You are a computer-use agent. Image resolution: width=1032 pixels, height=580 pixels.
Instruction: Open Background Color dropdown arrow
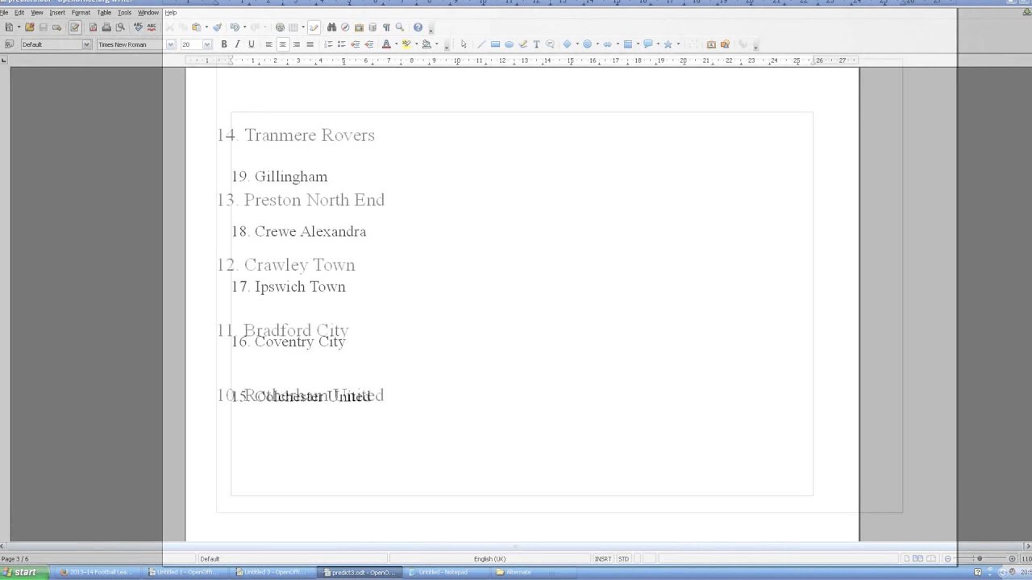point(436,44)
